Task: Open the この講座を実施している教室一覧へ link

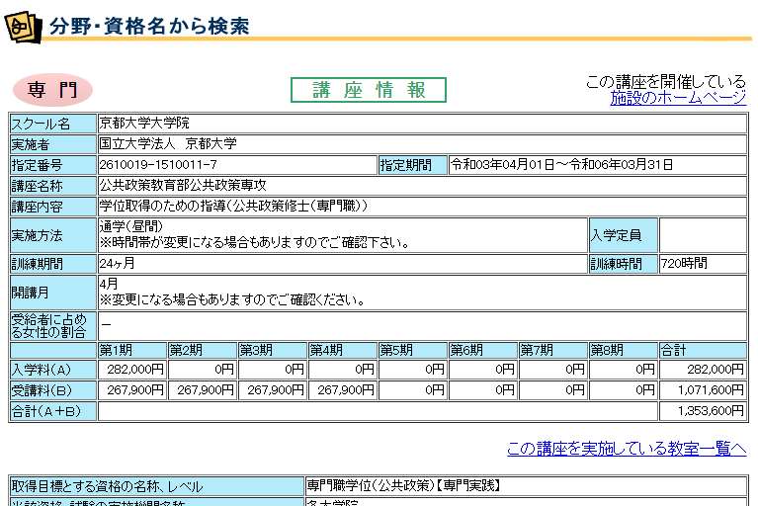Action: [x=627, y=449]
